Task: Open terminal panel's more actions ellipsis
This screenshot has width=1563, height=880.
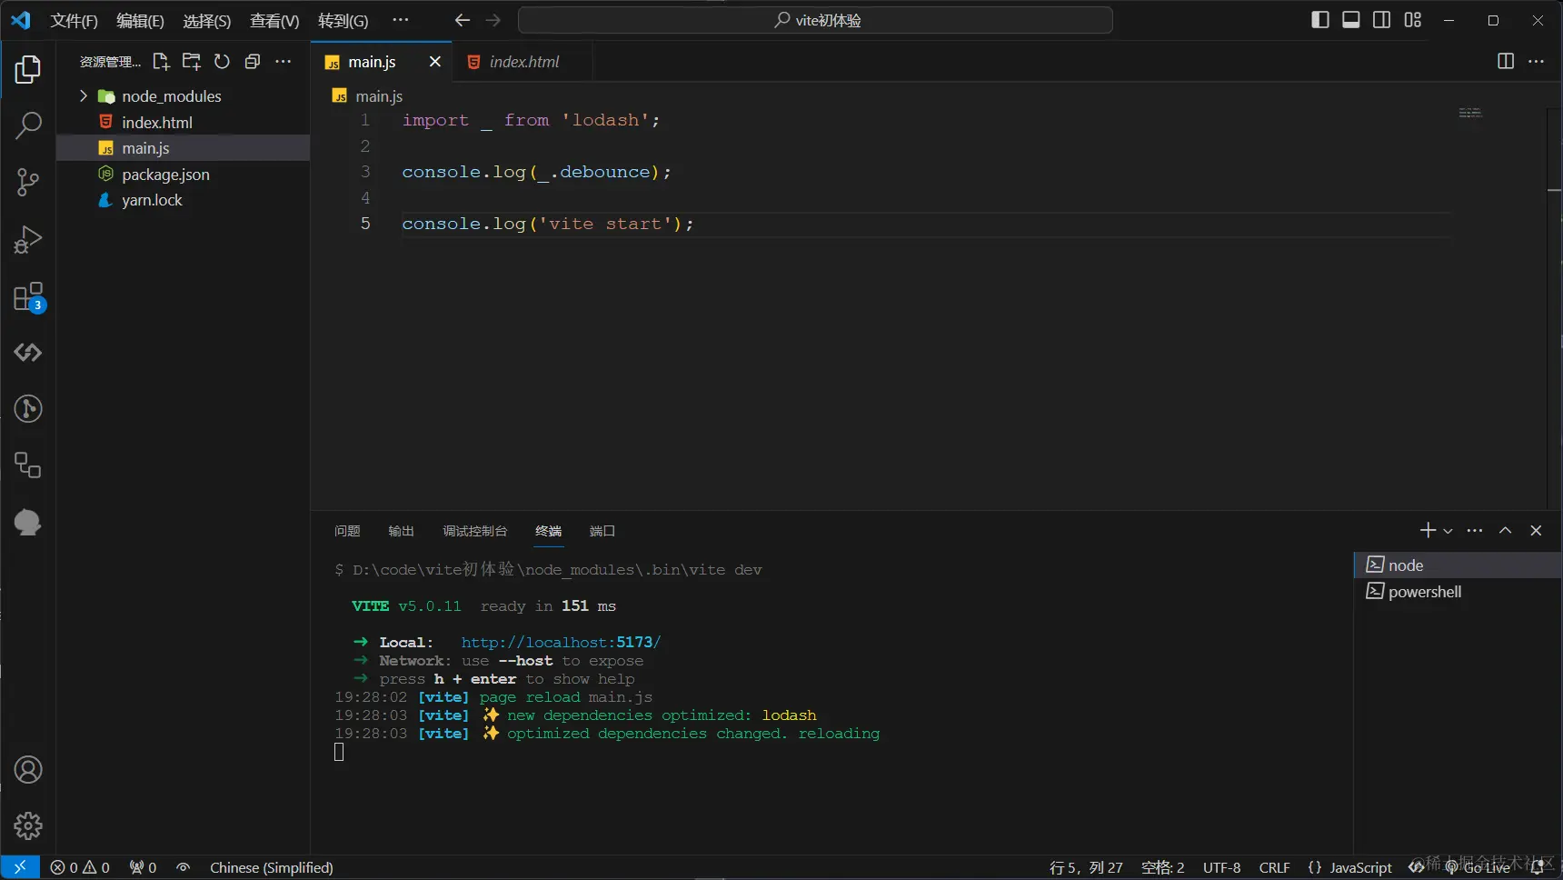Action: click(x=1475, y=530)
